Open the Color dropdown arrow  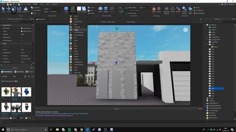click(79, 14)
